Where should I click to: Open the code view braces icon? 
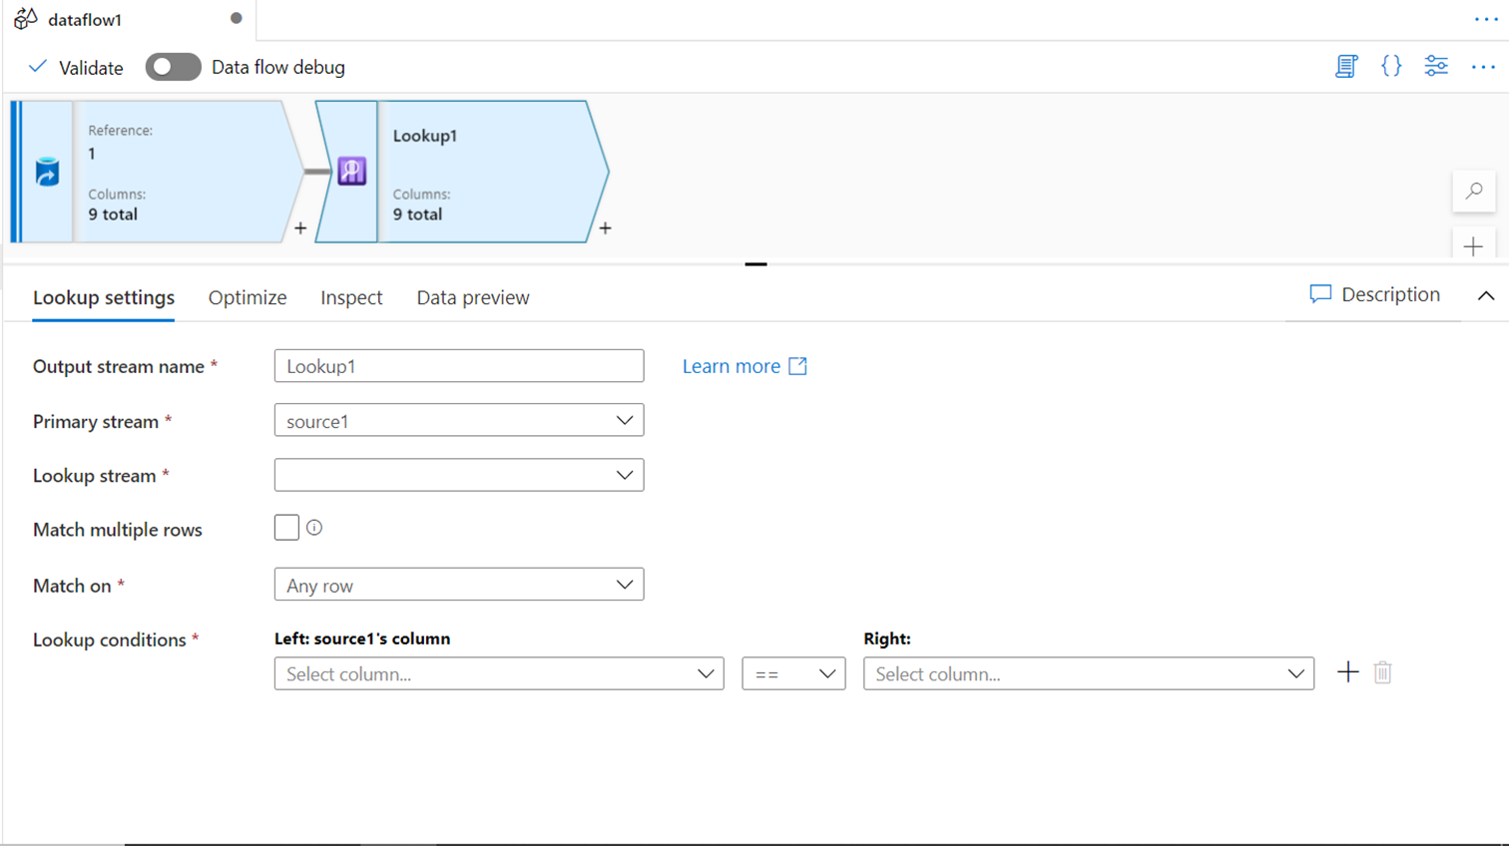coord(1391,67)
